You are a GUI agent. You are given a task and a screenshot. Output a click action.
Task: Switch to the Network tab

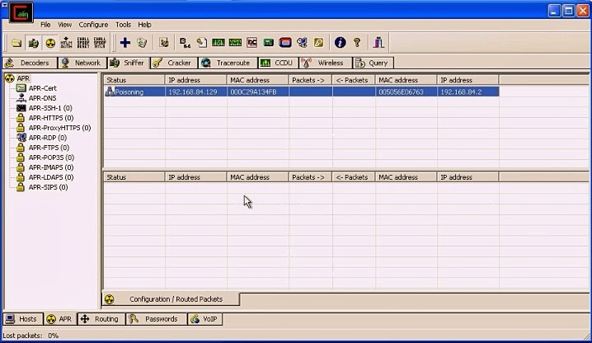(82, 63)
